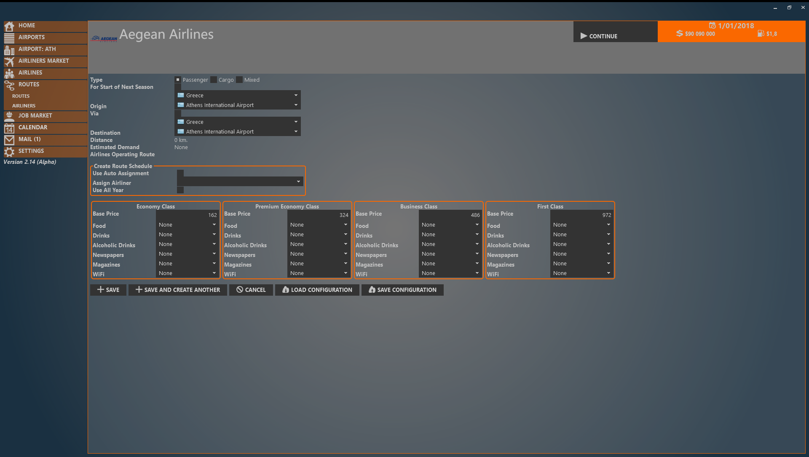Open AIRLINERS MARKET menu item
This screenshot has width=809, height=457.
pos(46,61)
